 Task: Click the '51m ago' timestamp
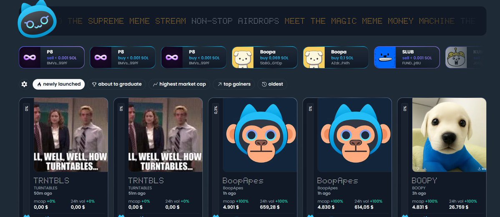click(x=137, y=193)
